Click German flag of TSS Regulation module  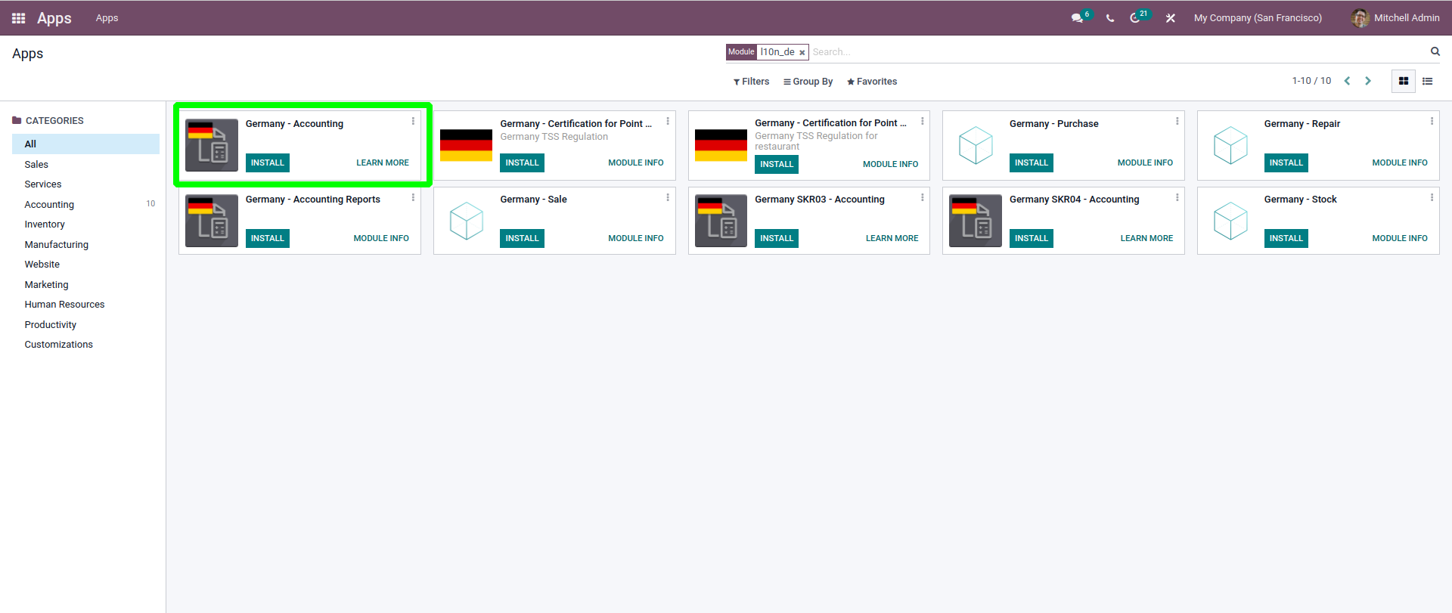click(467, 145)
